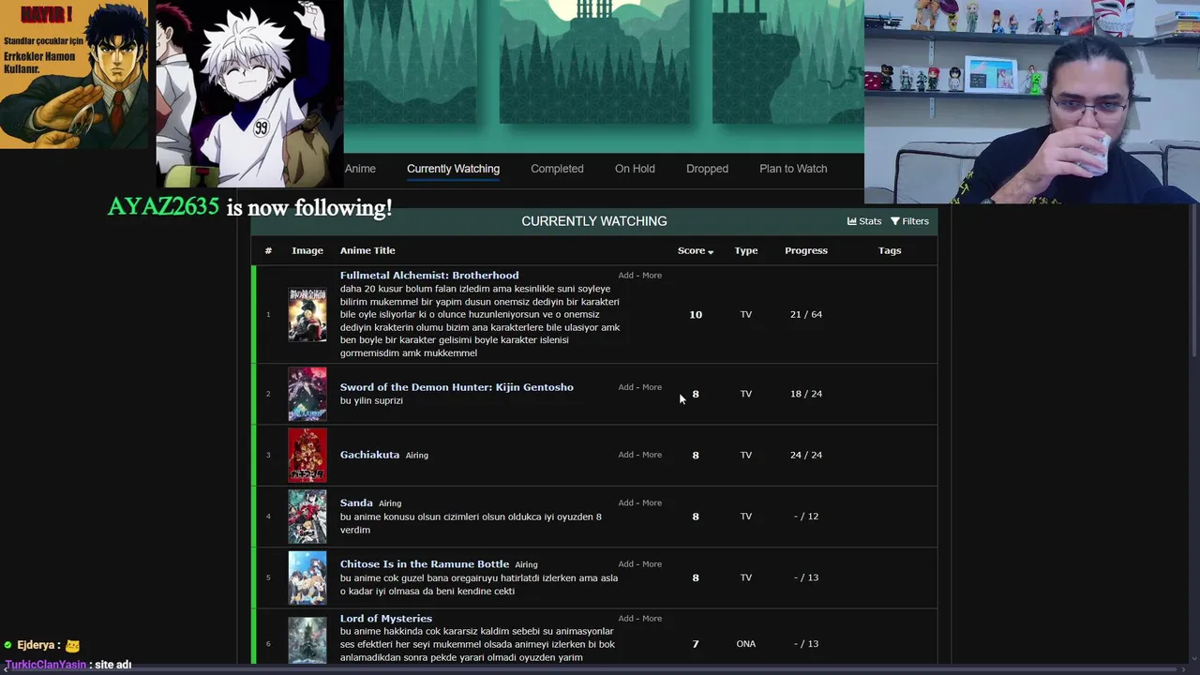Viewport: 1200px width, 675px height.
Task: Click Add in the Sanda row
Action: tap(625, 503)
